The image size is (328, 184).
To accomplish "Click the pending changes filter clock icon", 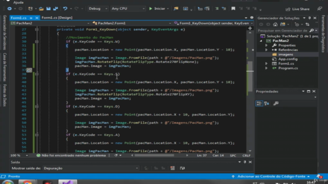I will (x=297, y=25).
